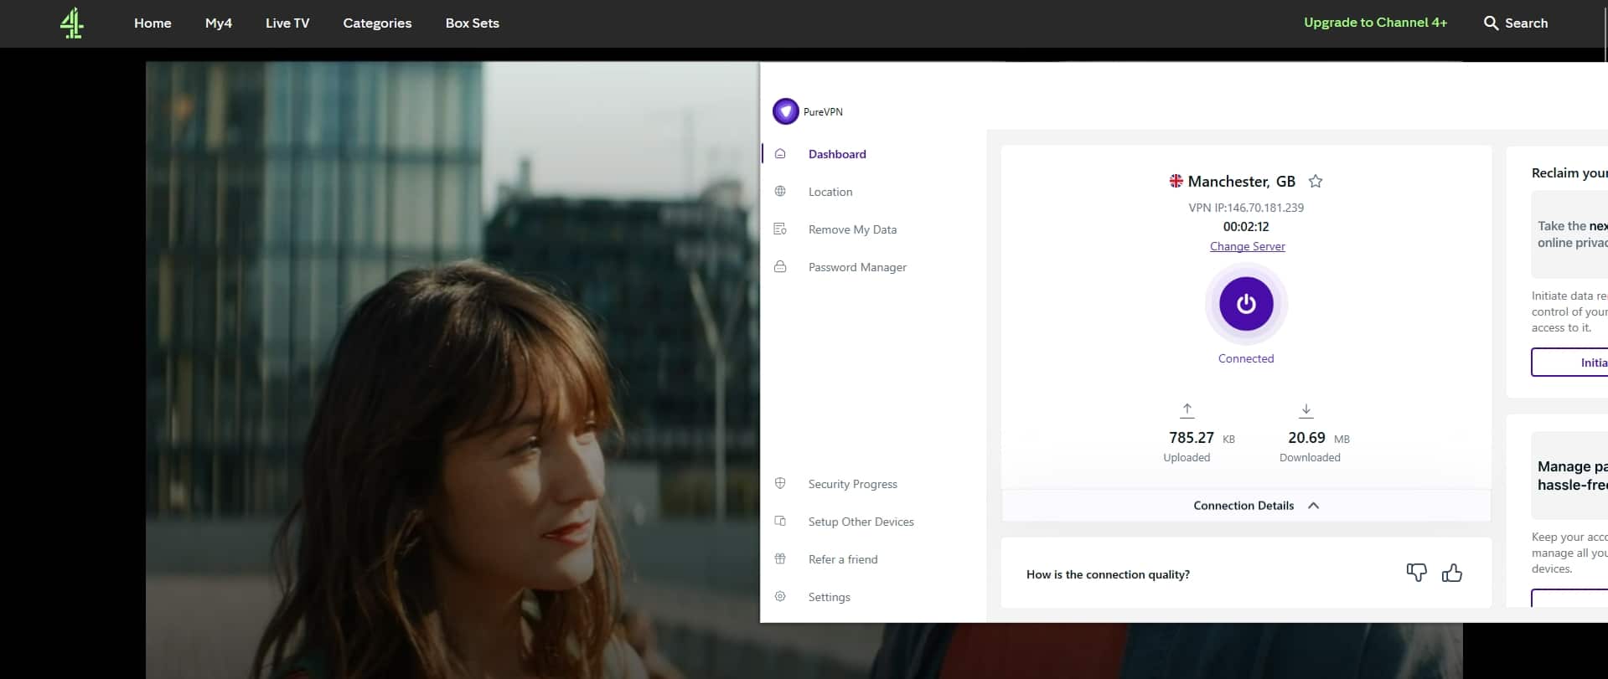Go to My4 page
Image resolution: width=1608 pixels, height=679 pixels.
click(x=219, y=23)
